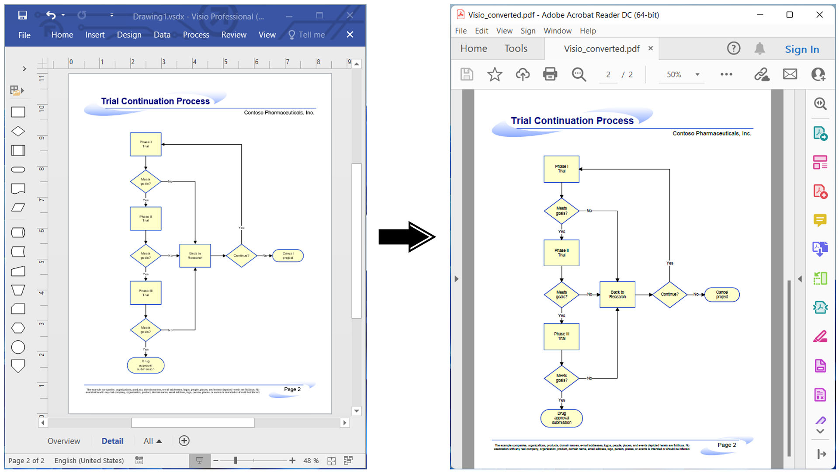Click Sign In in Acrobat Reader
This screenshot has height=472, width=839.
click(802, 49)
